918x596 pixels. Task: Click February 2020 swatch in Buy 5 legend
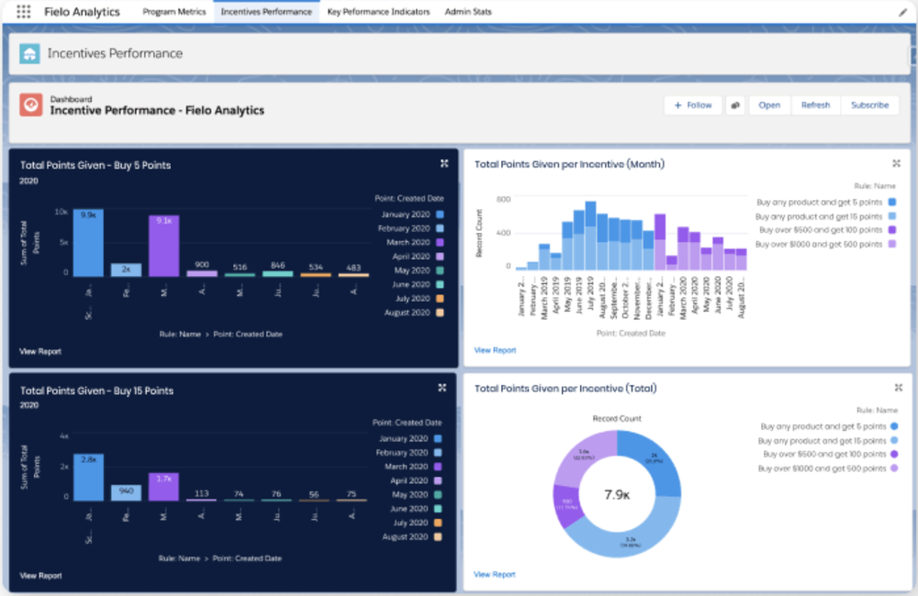(x=440, y=228)
